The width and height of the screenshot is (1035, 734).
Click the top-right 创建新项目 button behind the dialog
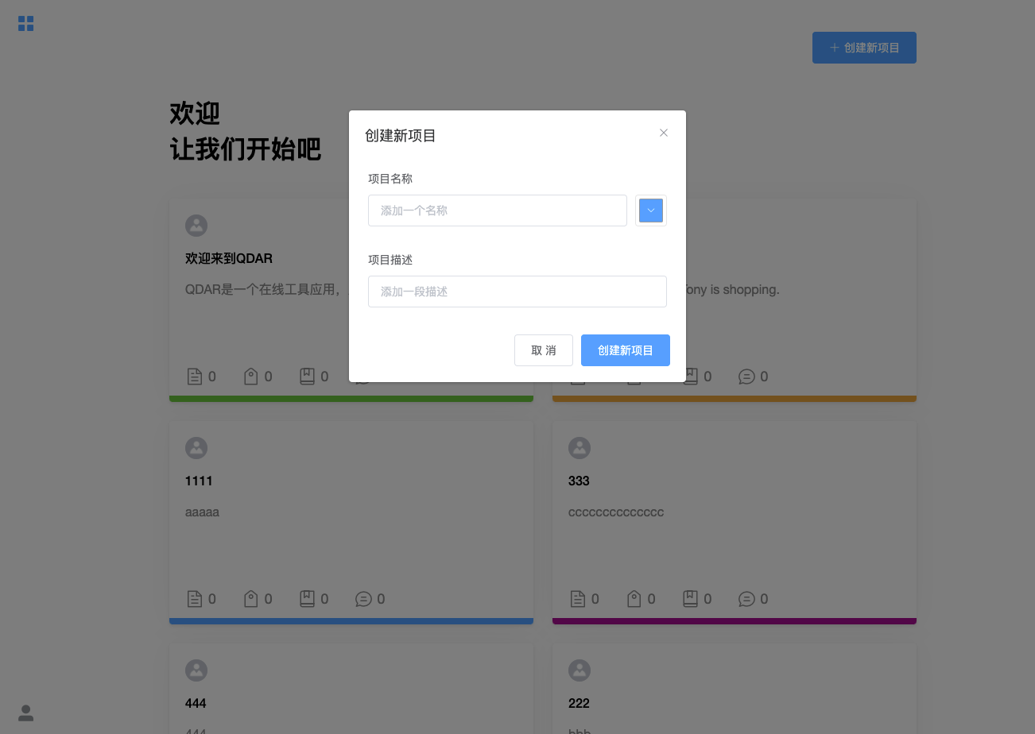[x=864, y=48]
